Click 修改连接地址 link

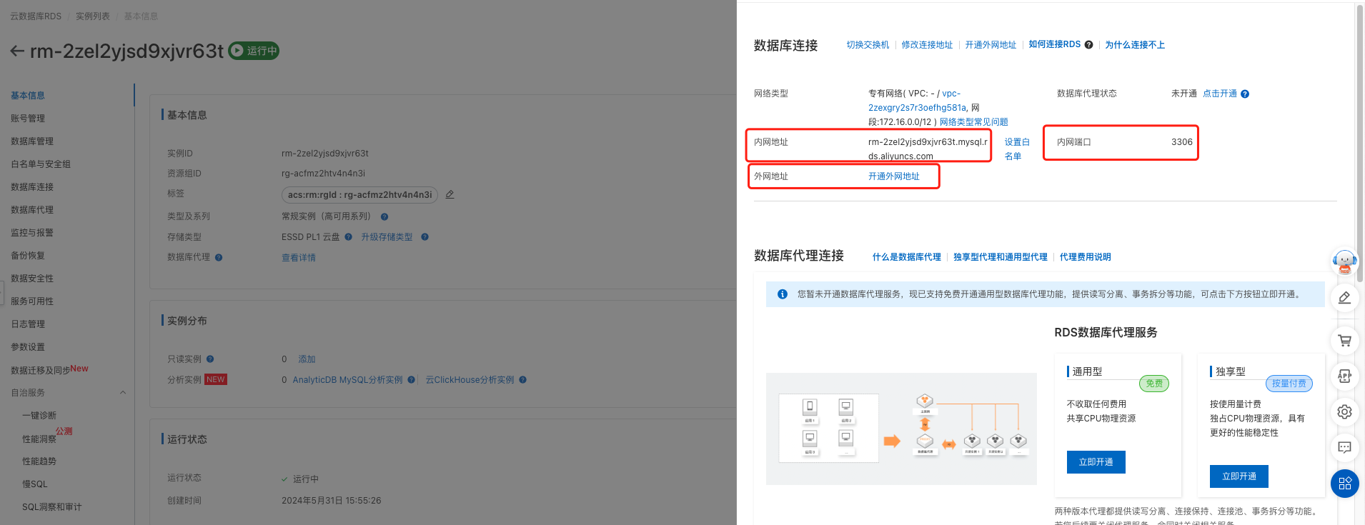click(x=927, y=44)
